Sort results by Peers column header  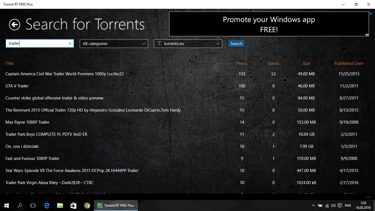[x=242, y=63]
